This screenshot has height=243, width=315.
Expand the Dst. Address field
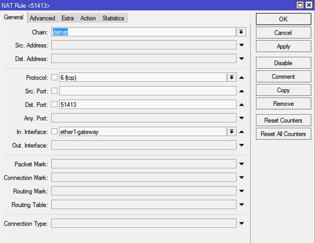(x=241, y=59)
